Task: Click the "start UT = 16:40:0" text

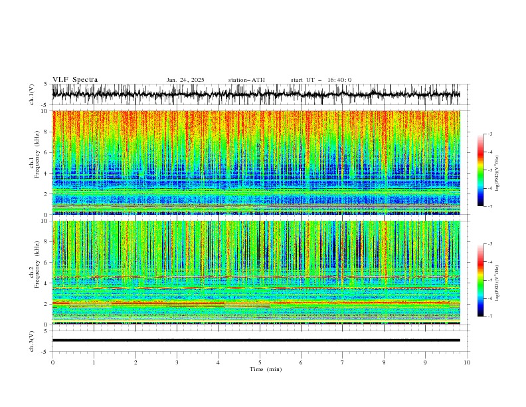Action: click(321, 80)
